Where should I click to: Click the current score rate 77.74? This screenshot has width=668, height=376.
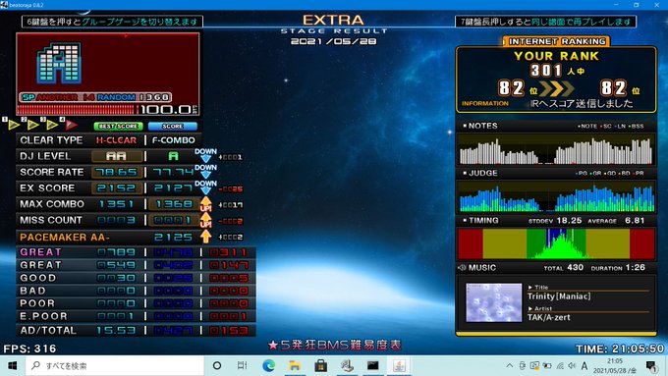click(173, 172)
